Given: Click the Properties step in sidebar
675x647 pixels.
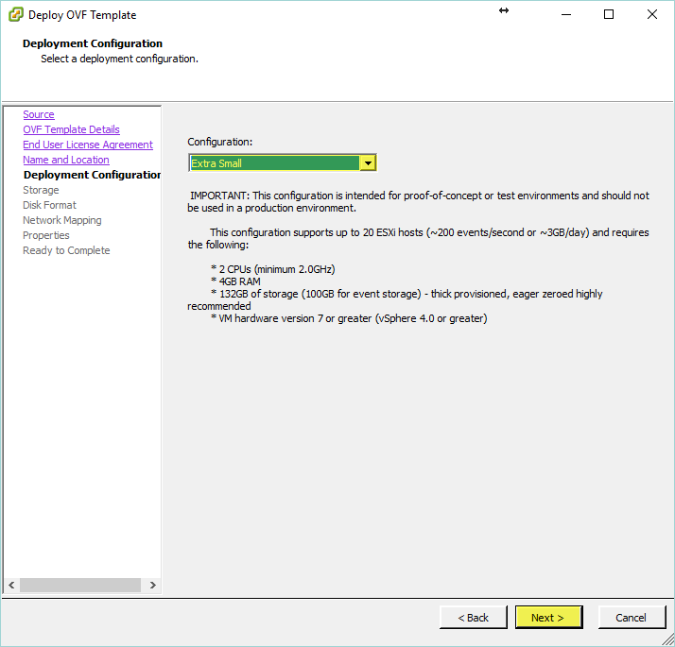Looking at the screenshot, I should click(46, 235).
